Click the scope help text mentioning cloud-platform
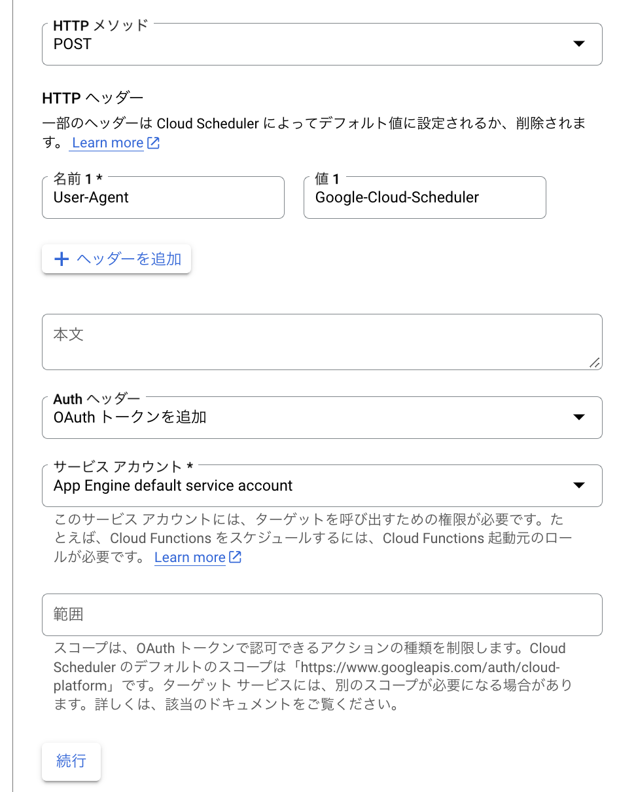 [x=313, y=677]
